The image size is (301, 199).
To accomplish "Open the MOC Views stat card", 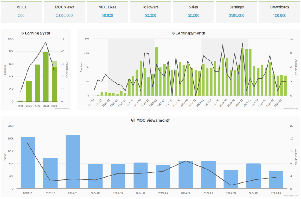I will tap(64, 11).
